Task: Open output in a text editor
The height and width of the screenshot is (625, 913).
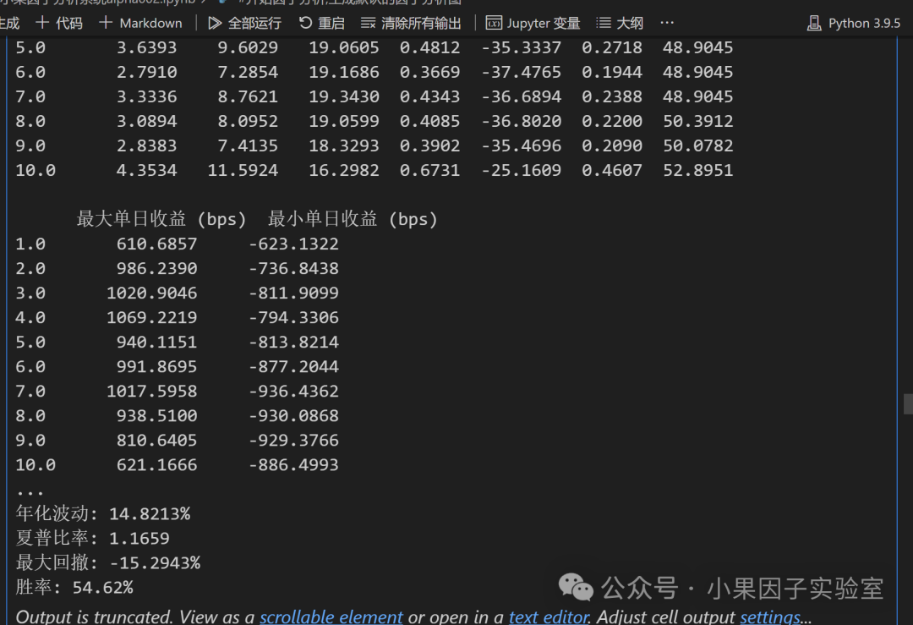Action: coord(549,617)
